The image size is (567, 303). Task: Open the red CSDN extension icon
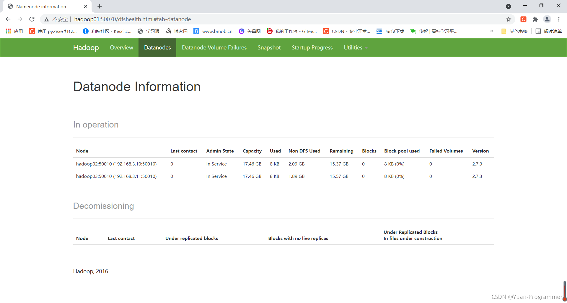(523, 19)
